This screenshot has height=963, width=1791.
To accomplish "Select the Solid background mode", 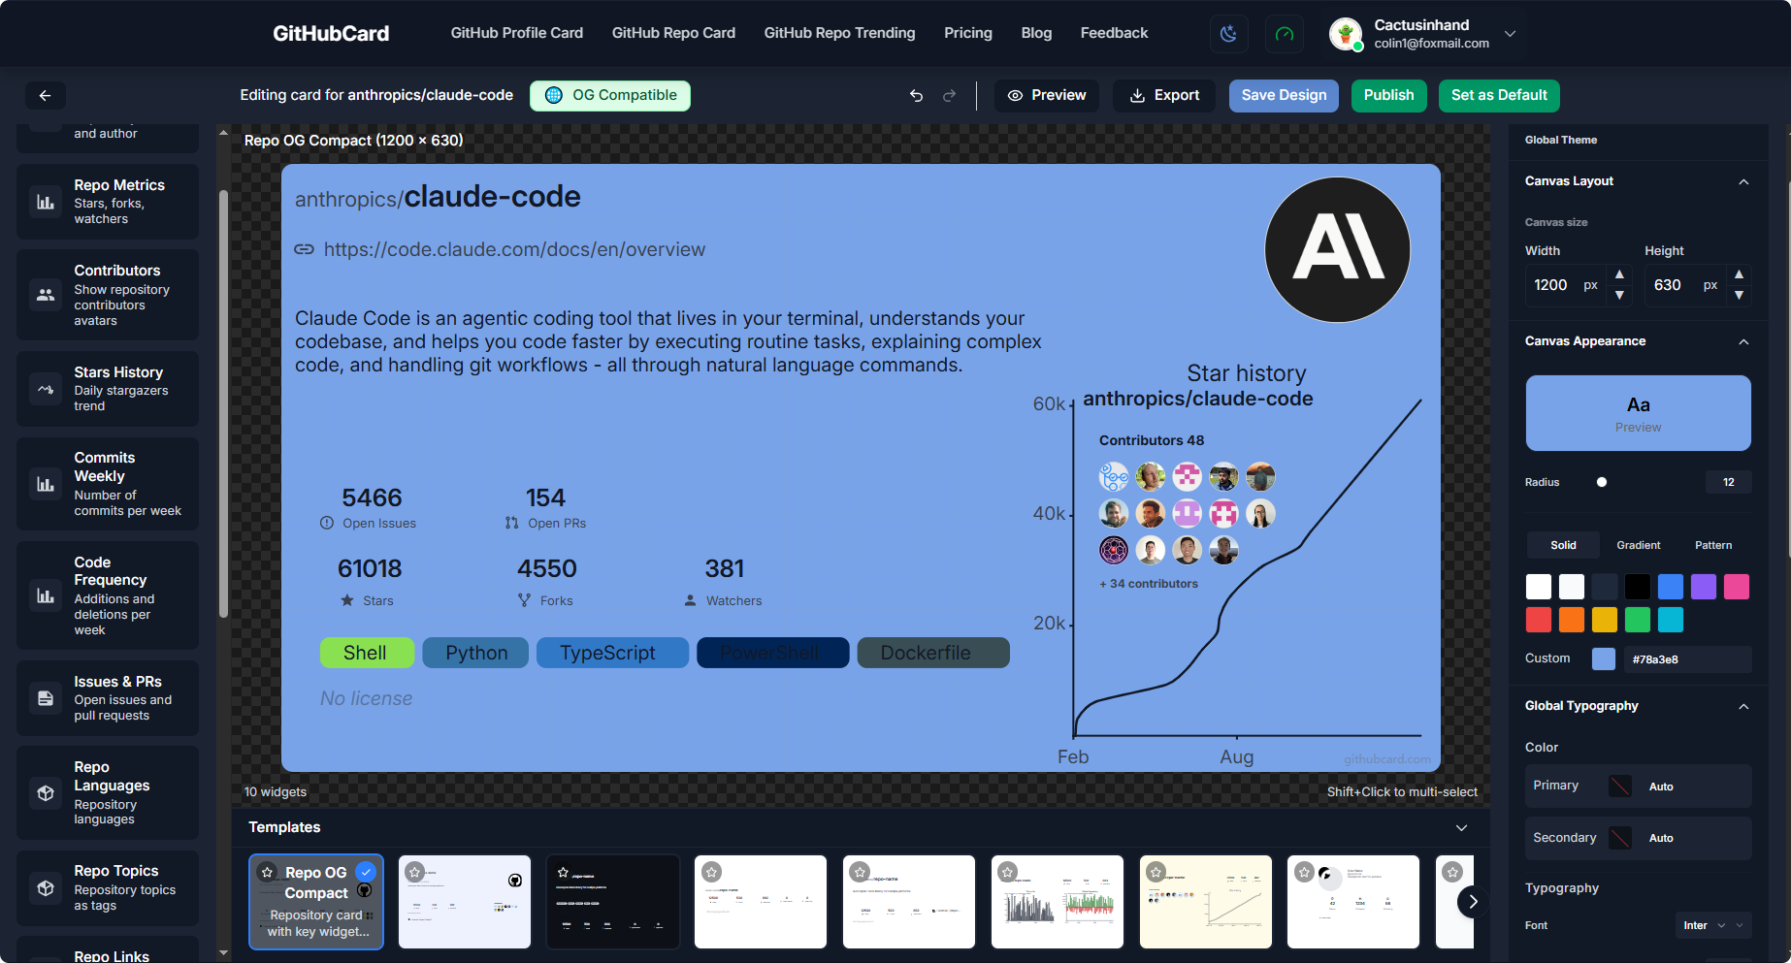I will pos(1563,545).
